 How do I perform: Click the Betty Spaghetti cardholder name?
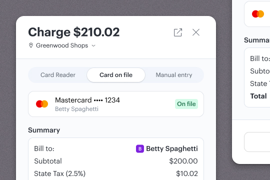[x=76, y=109]
